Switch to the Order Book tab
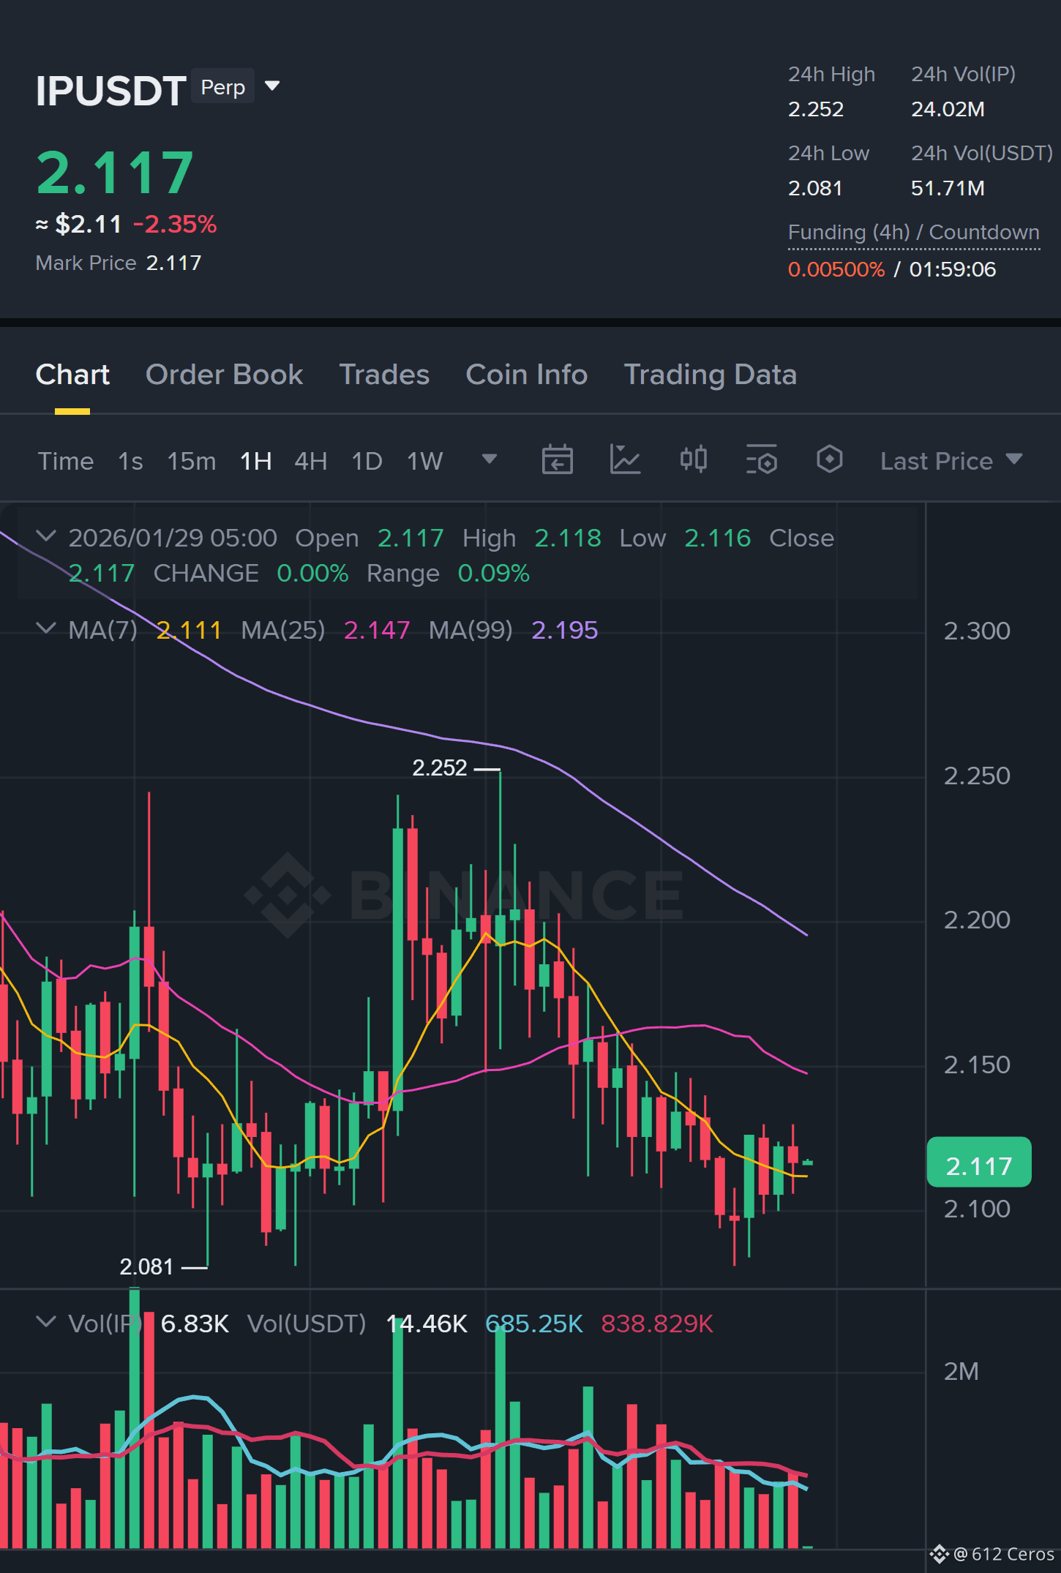 pos(224,375)
